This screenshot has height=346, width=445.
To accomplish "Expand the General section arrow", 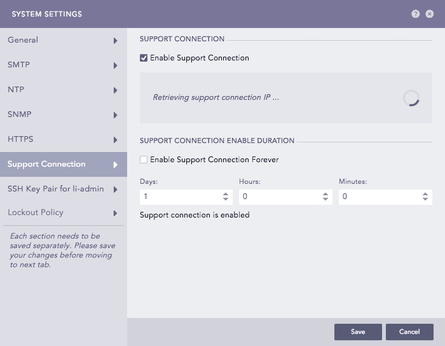I will [x=115, y=41].
